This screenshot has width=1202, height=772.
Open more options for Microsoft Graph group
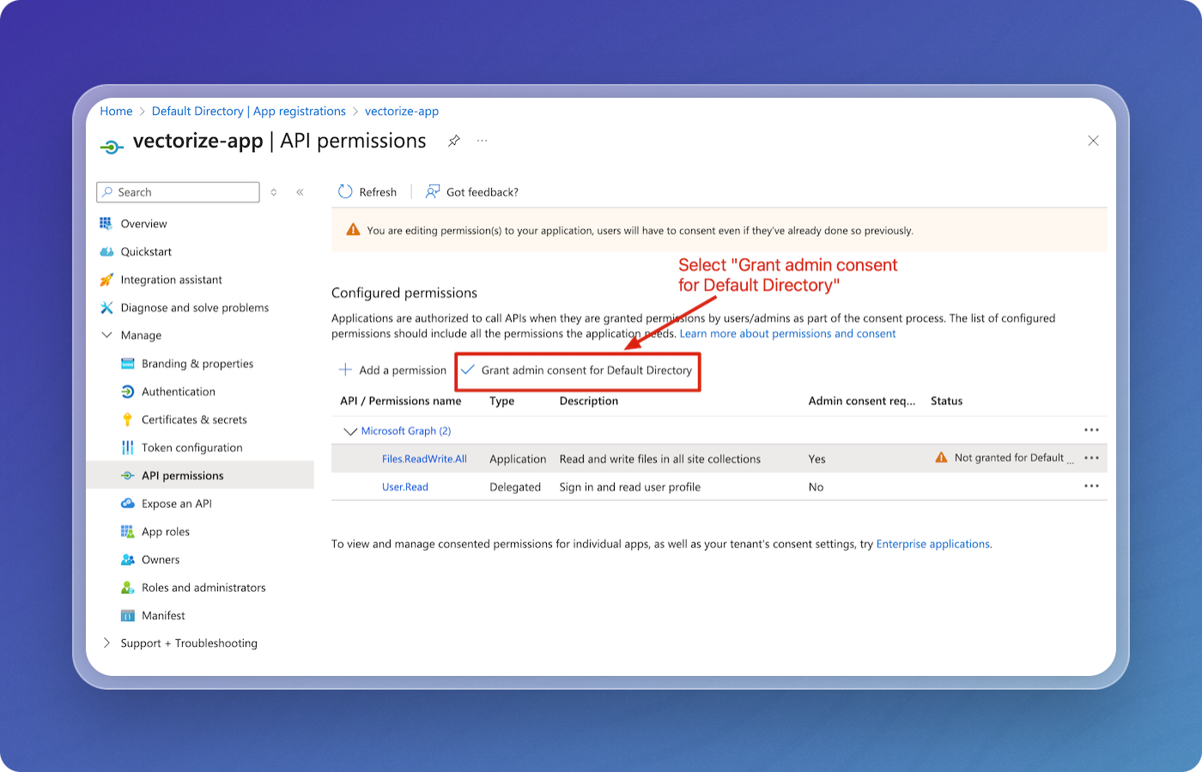coord(1091,430)
